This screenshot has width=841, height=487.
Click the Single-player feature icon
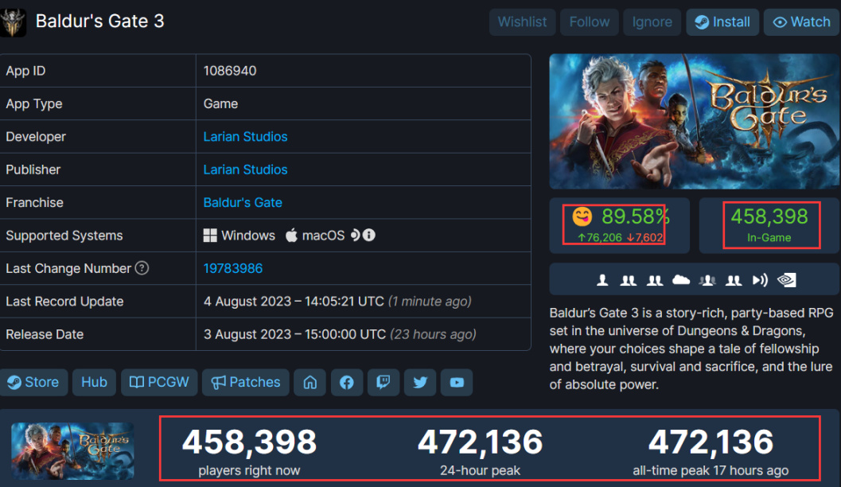point(602,280)
